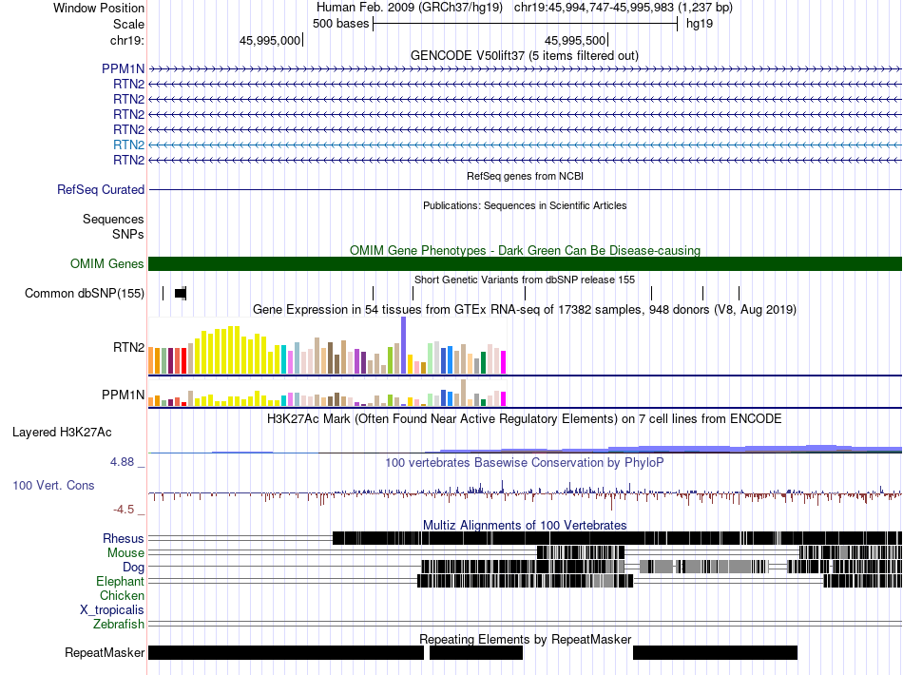Click the chr19: ruler label

(126, 40)
